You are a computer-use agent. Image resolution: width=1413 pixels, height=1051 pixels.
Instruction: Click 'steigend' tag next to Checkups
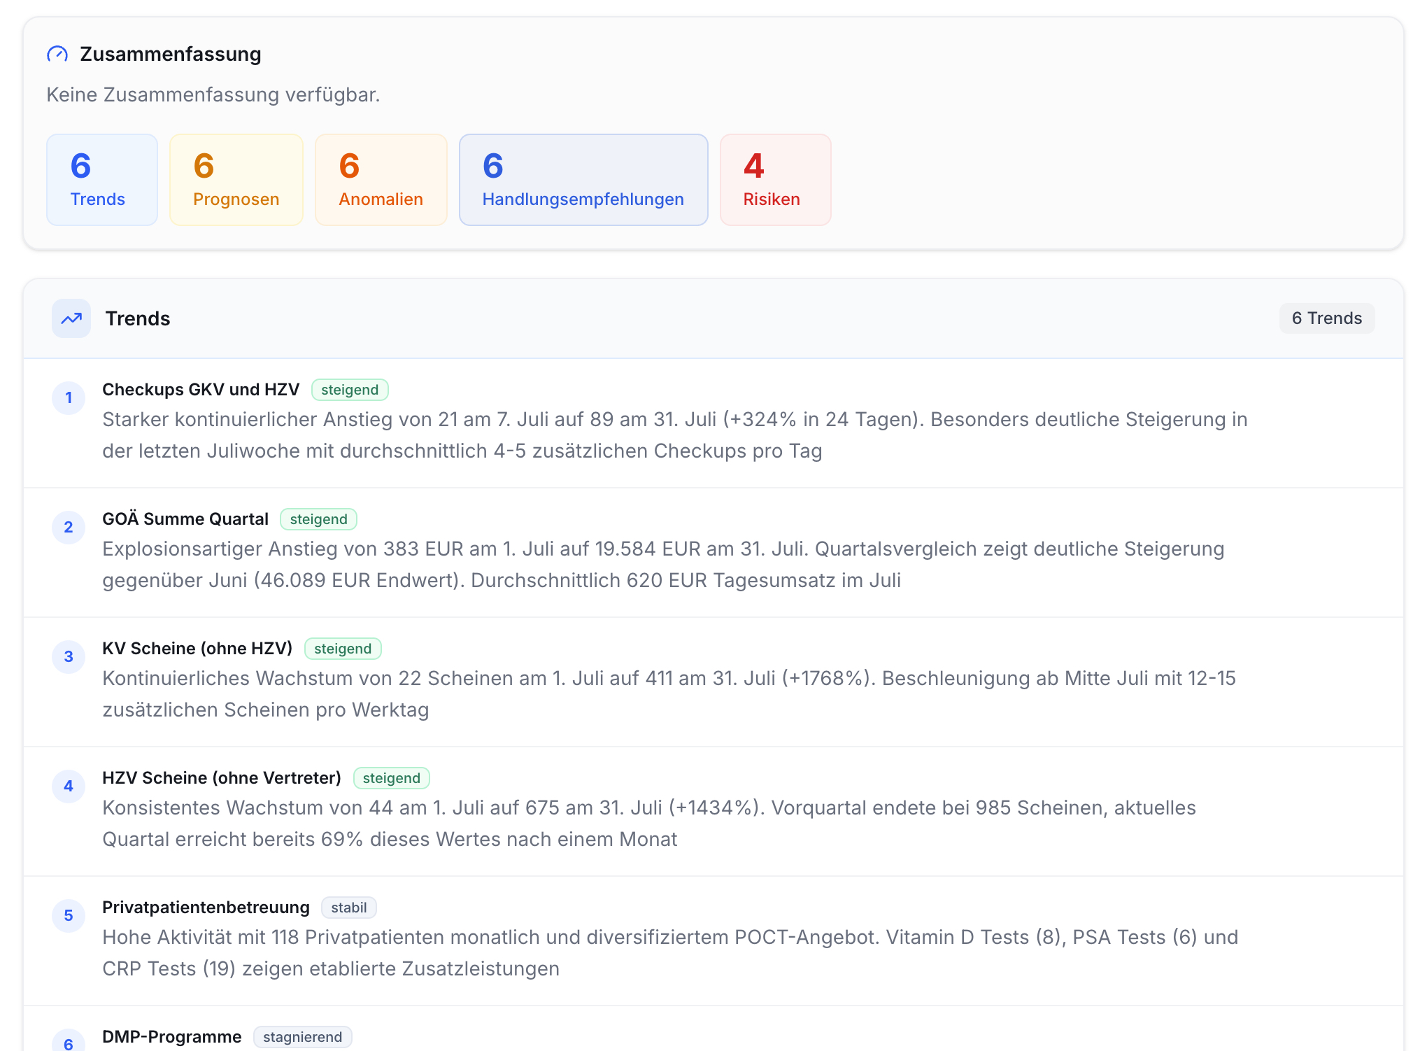point(350,390)
